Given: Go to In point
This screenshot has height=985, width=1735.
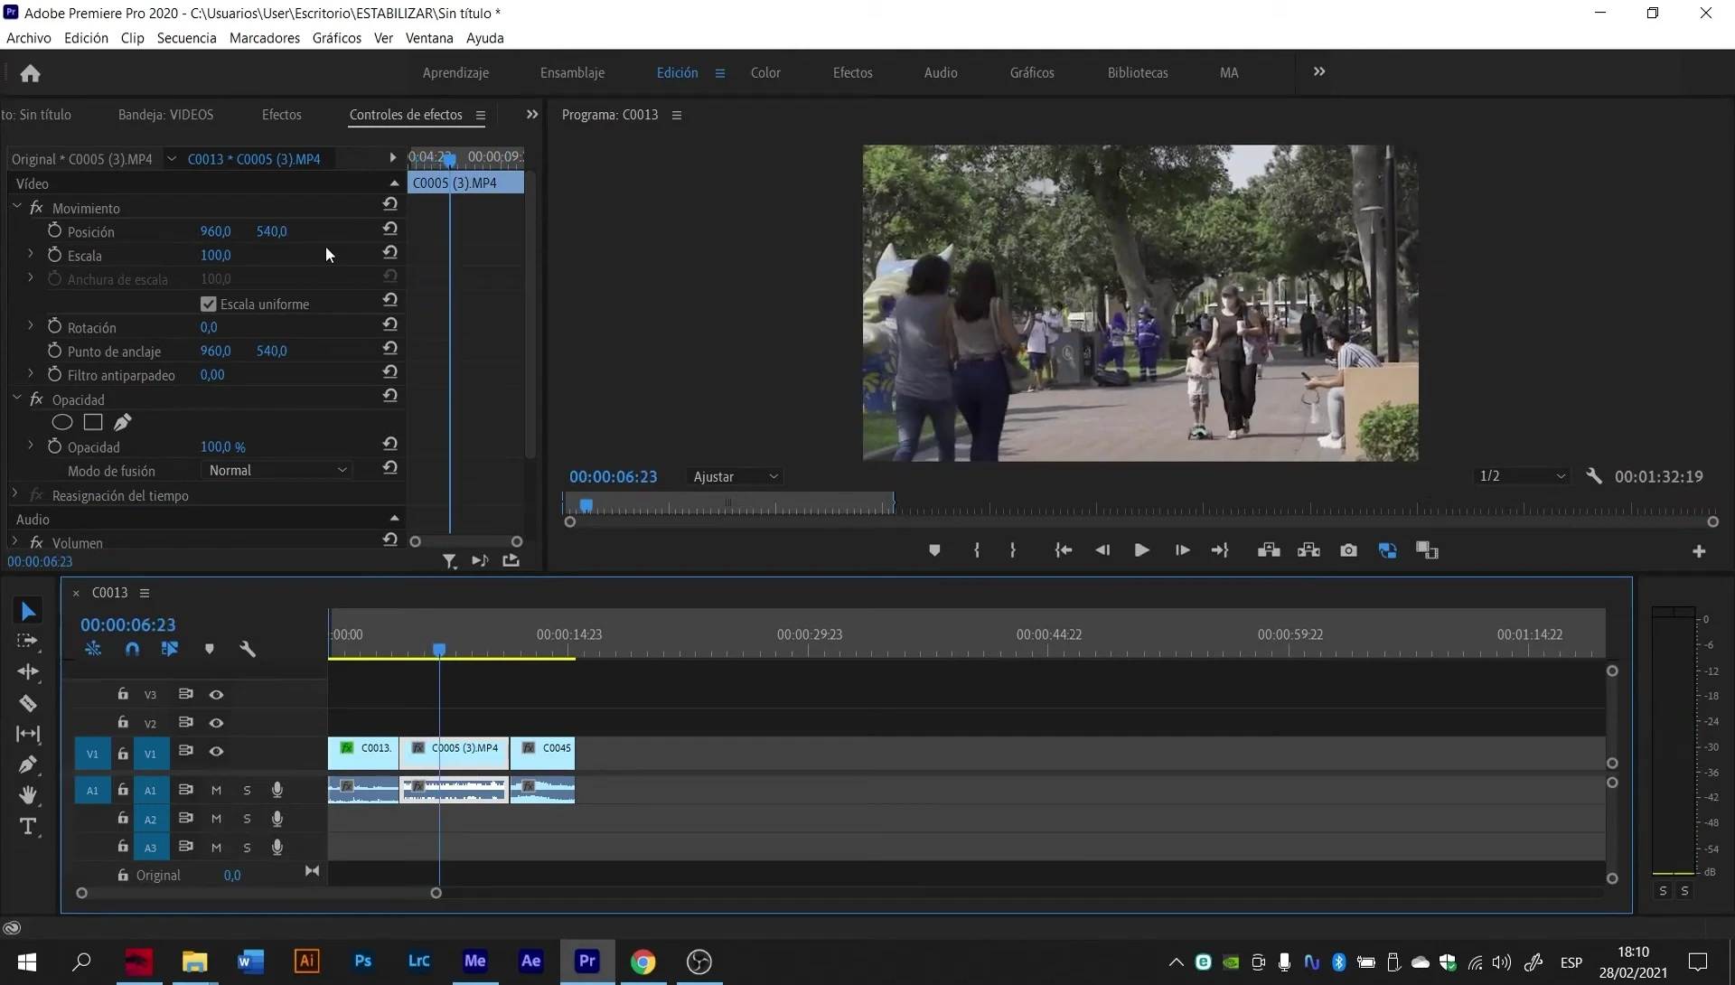Looking at the screenshot, I should [x=1064, y=550].
